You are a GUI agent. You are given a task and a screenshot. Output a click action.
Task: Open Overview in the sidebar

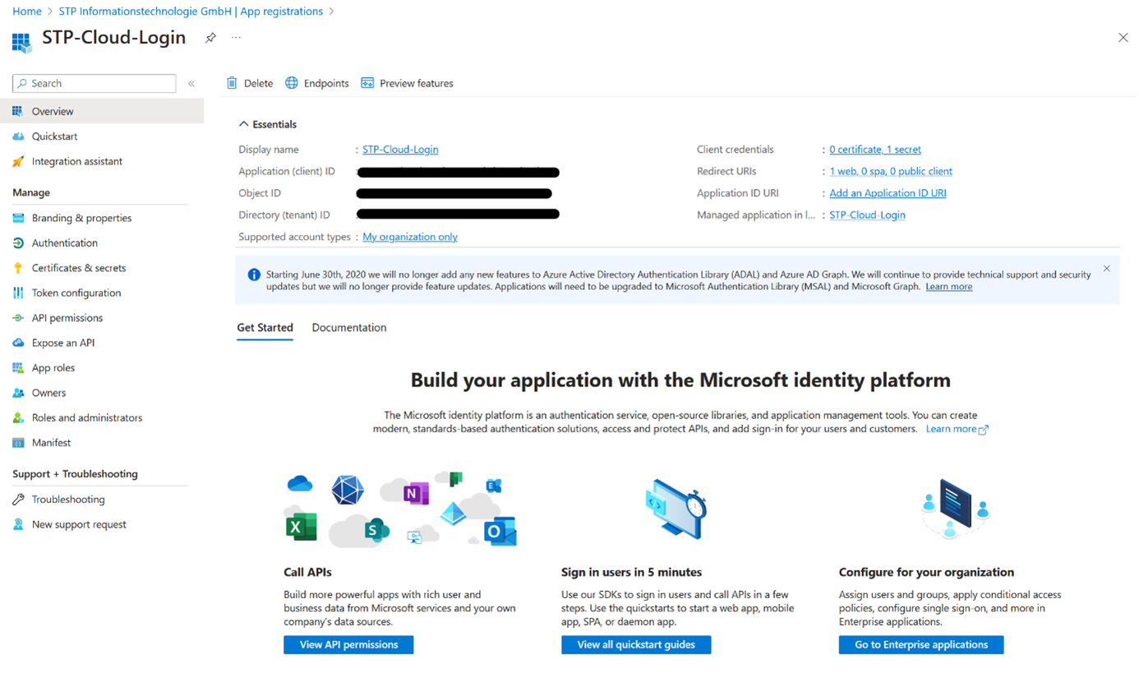click(102, 111)
